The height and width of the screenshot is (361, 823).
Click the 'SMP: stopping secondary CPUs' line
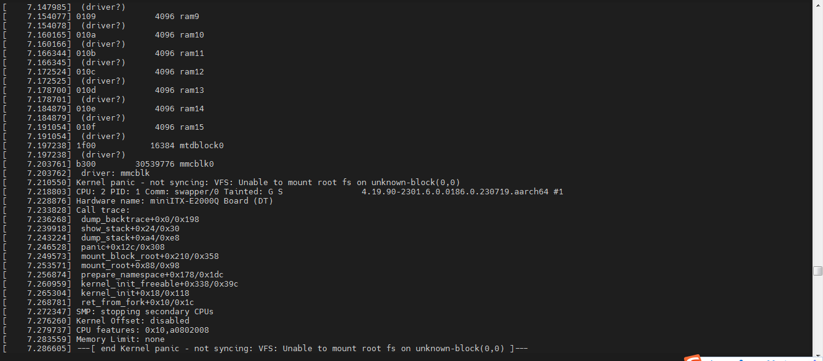pyautogui.click(x=145, y=312)
